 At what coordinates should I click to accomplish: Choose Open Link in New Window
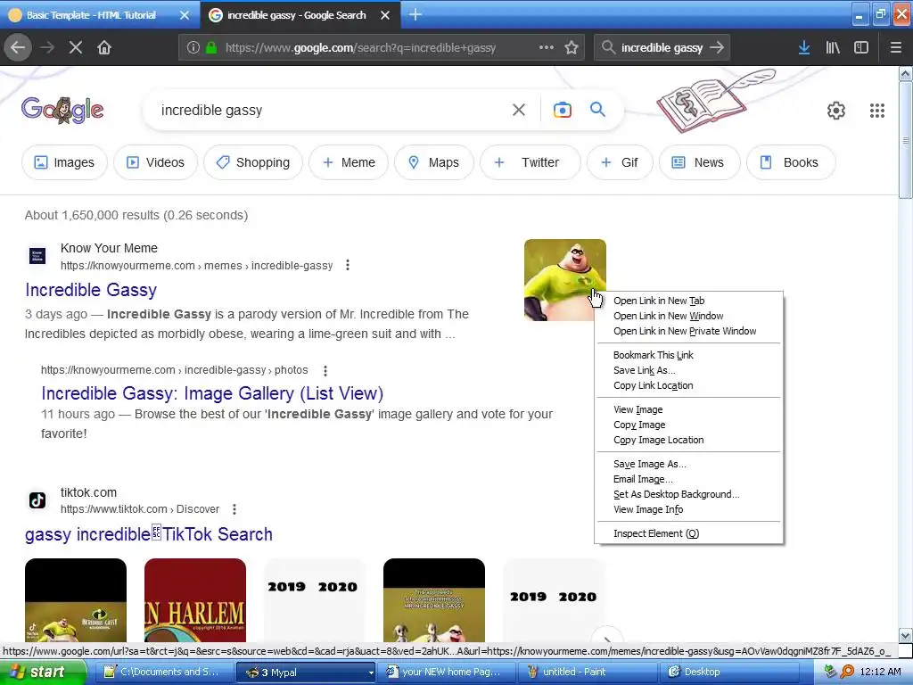tap(688, 316)
